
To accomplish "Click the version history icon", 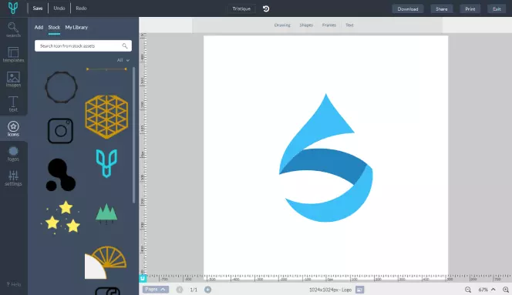I will point(266,8).
